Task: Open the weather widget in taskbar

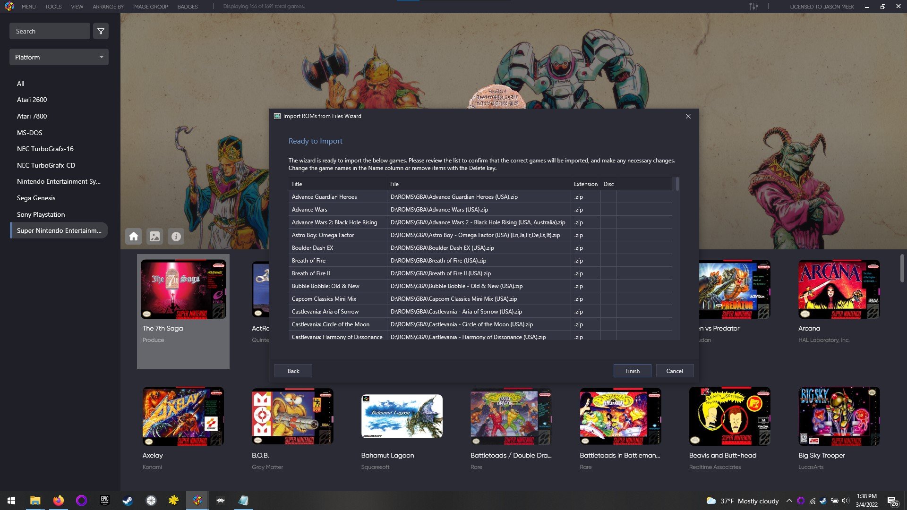Action: pyautogui.click(x=742, y=501)
